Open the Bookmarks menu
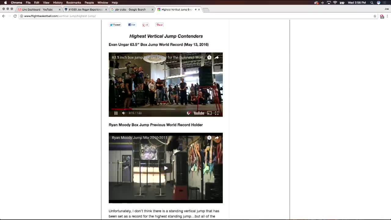The image size is (391, 220). [74, 2]
